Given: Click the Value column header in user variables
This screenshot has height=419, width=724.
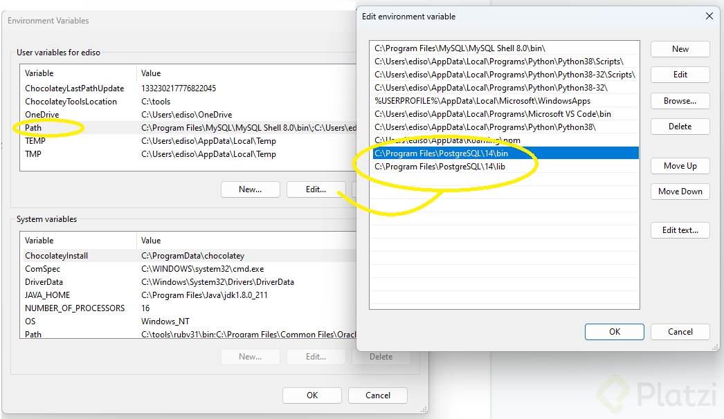Looking at the screenshot, I should (x=151, y=73).
